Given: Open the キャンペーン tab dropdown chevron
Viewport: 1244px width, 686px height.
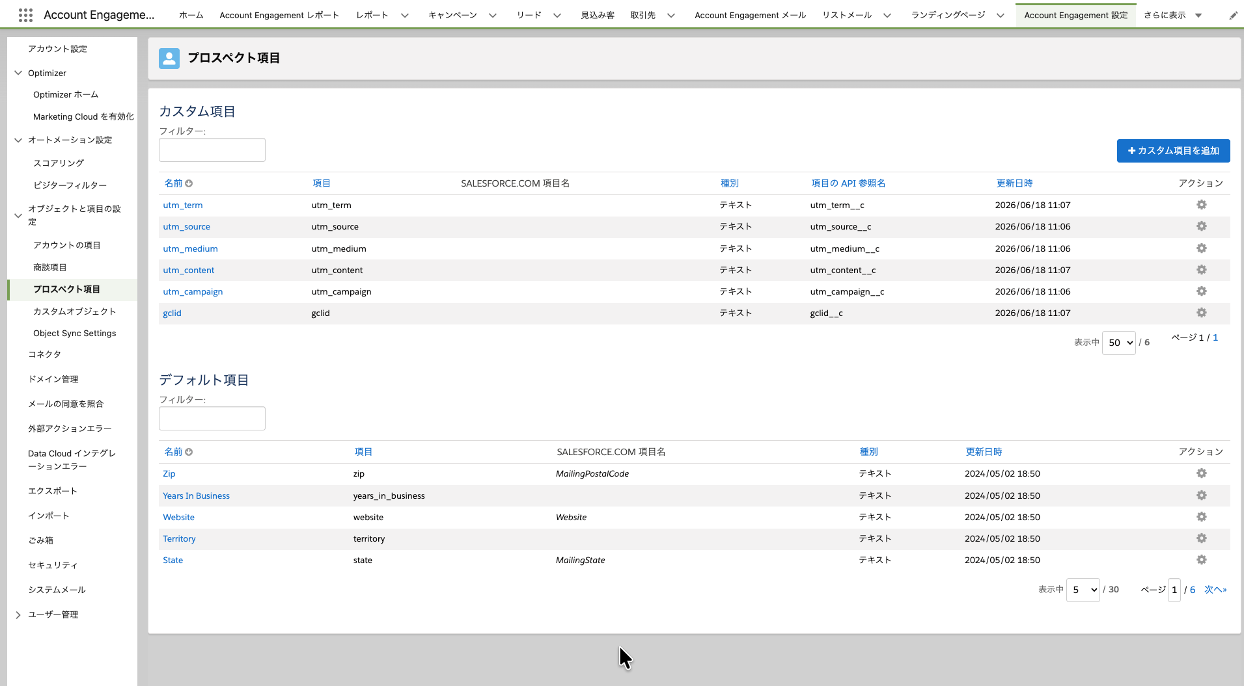Looking at the screenshot, I should click(493, 16).
